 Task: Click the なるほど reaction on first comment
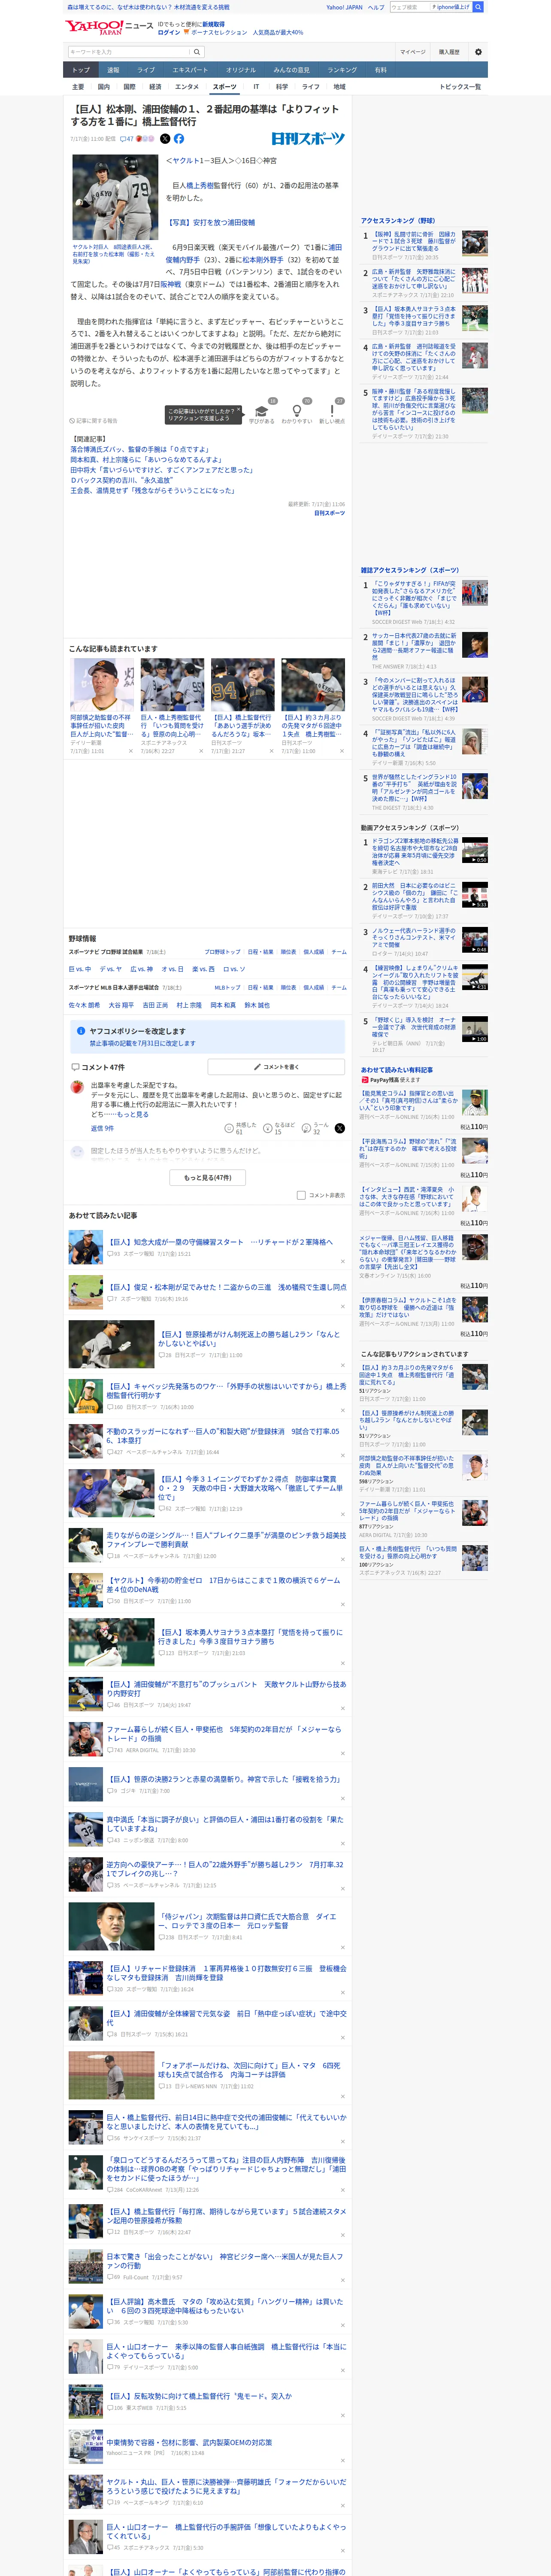click(x=268, y=1127)
